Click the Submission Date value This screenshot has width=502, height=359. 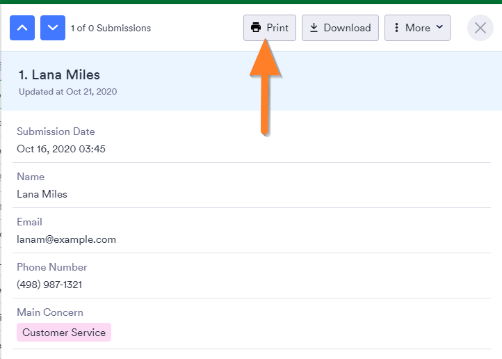click(61, 149)
